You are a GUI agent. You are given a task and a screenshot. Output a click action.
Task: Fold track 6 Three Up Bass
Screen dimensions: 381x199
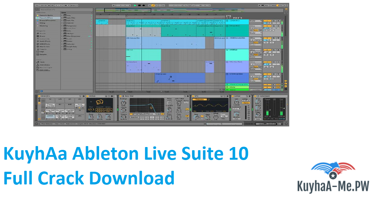coord(227,74)
